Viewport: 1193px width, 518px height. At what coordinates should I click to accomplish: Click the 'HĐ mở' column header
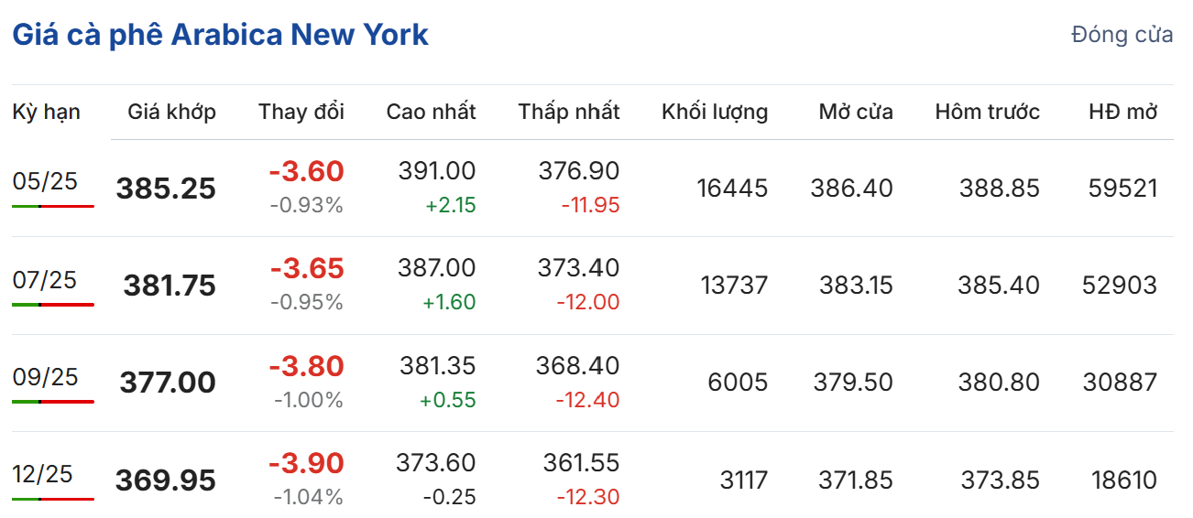1122,113
